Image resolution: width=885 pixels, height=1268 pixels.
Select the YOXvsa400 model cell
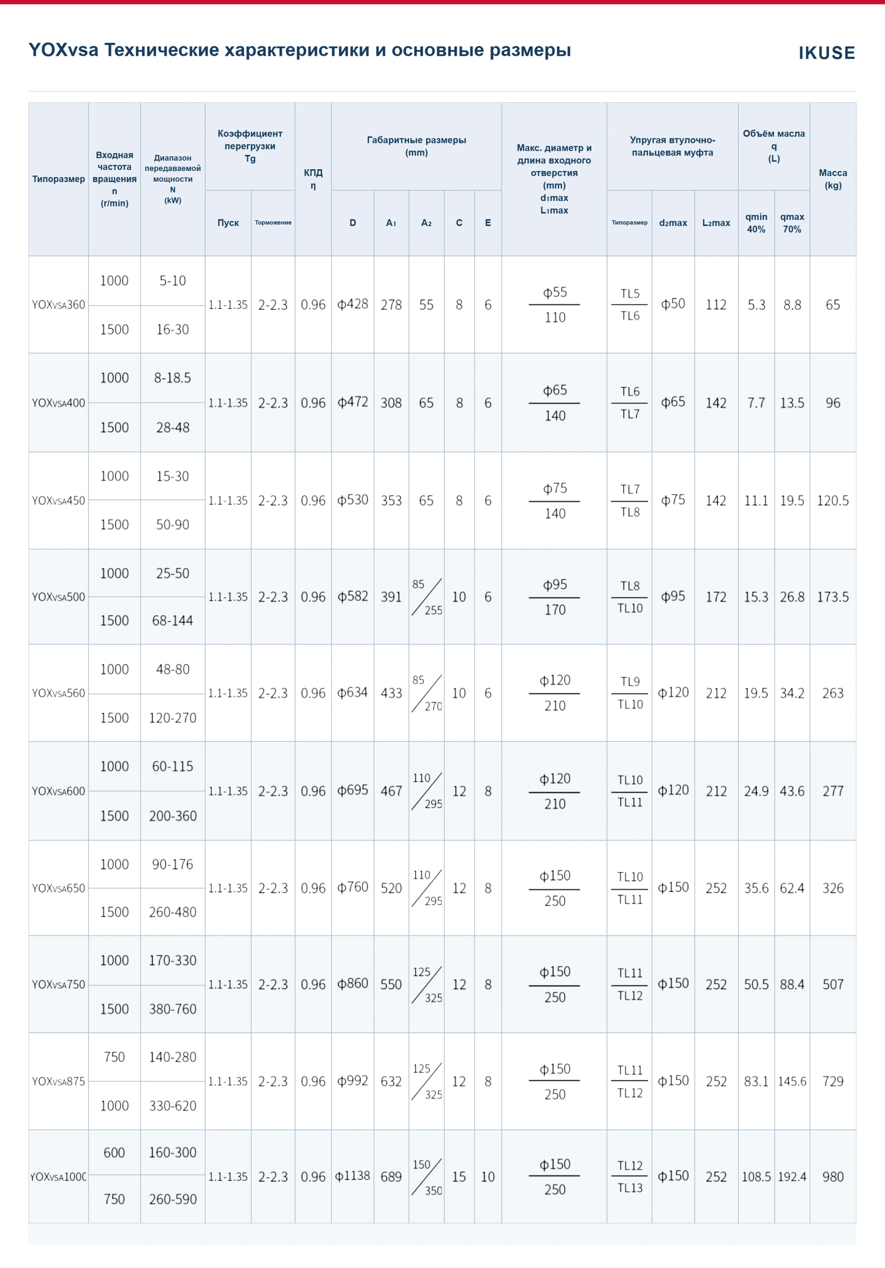click(x=59, y=403)
